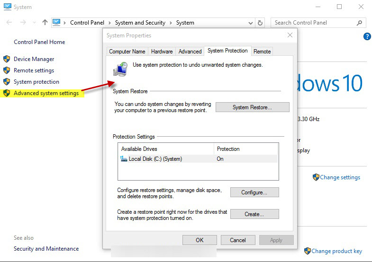Click the Cancel button
The width and height of the screenshot is (372, 262).
pos(238,240)
